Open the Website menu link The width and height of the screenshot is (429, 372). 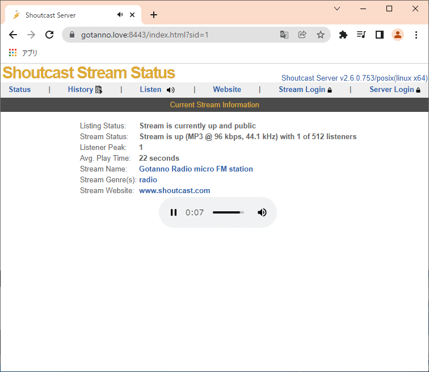(227, 89)
